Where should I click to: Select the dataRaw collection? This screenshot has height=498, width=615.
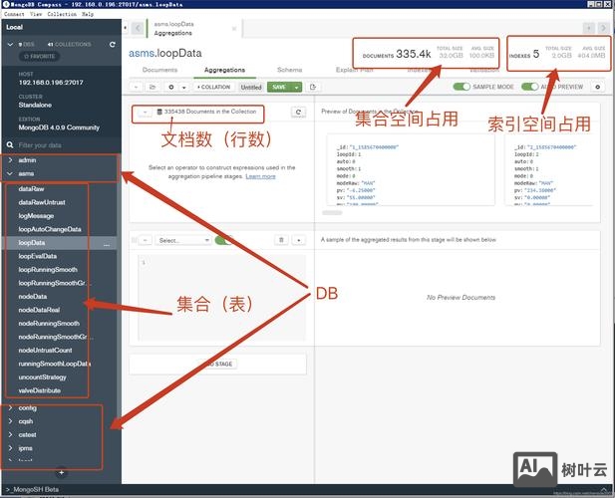[x=31, y=189]
